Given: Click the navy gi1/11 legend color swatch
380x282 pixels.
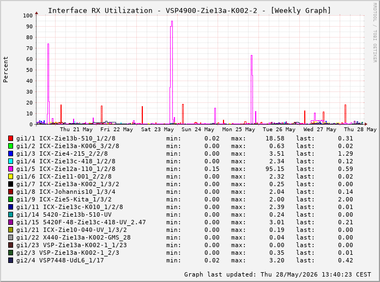Looking at the screenshot, I should [x=10, y=207].
